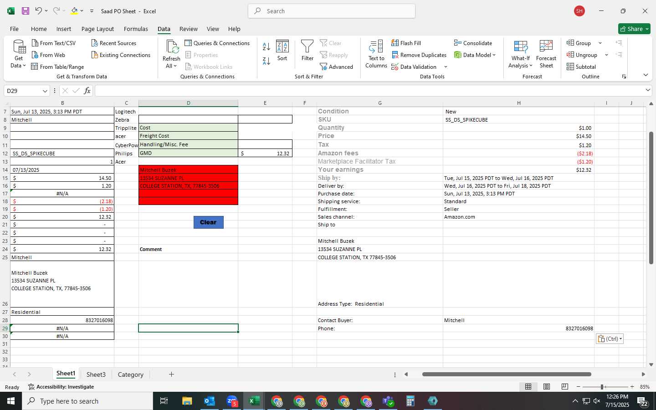This screenshot has width=656, height=410.
Task: Create a Forecast Sheet
Action: [x=546, y=54]
